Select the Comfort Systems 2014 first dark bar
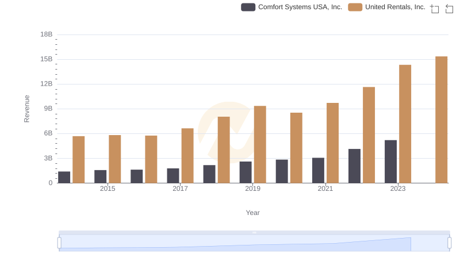The width and height of the screenshot is (460, 265). coord(64,178)
